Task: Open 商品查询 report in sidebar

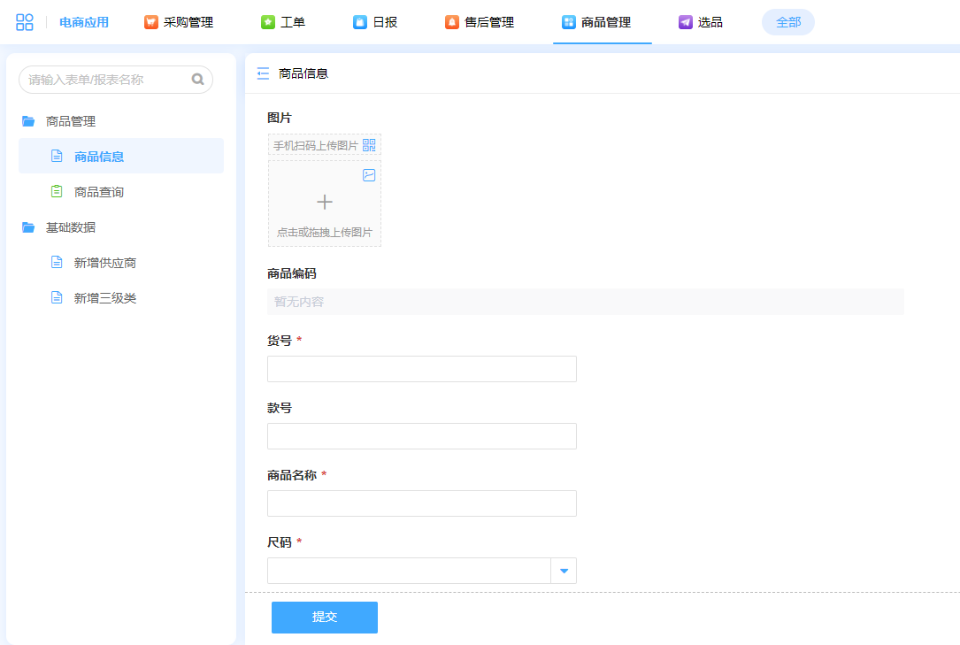Action: pos(98,192)
